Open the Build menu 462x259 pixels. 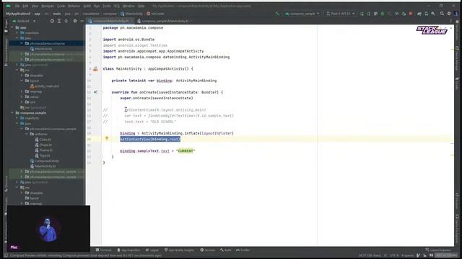[x=87, y=6]
